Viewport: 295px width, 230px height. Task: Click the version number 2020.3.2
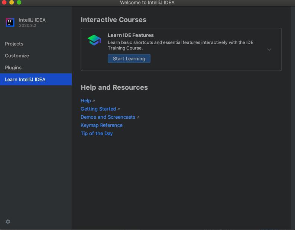[27, 25]
